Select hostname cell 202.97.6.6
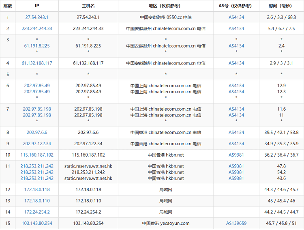 pyautogui.click(x=88, y=132)
